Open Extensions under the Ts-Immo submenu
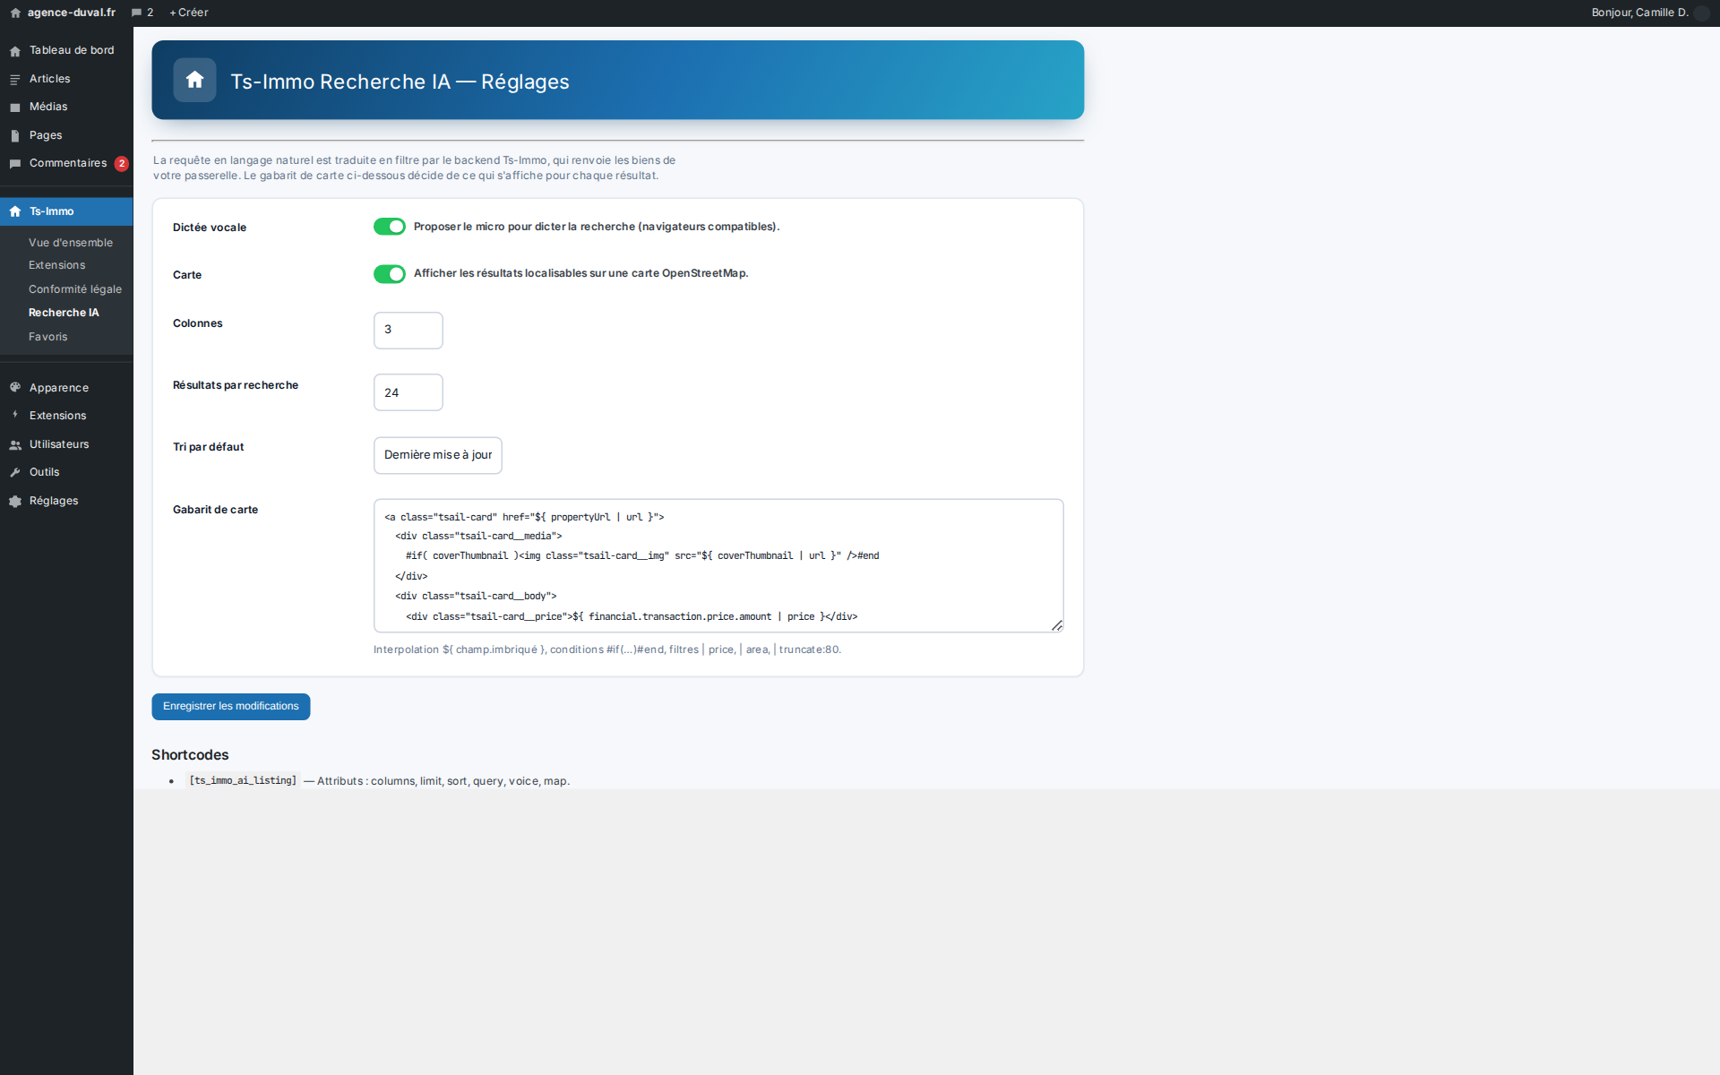The width and height of the screenshot is (1720, 1075). pyautogui.click(x=57, y=265)
